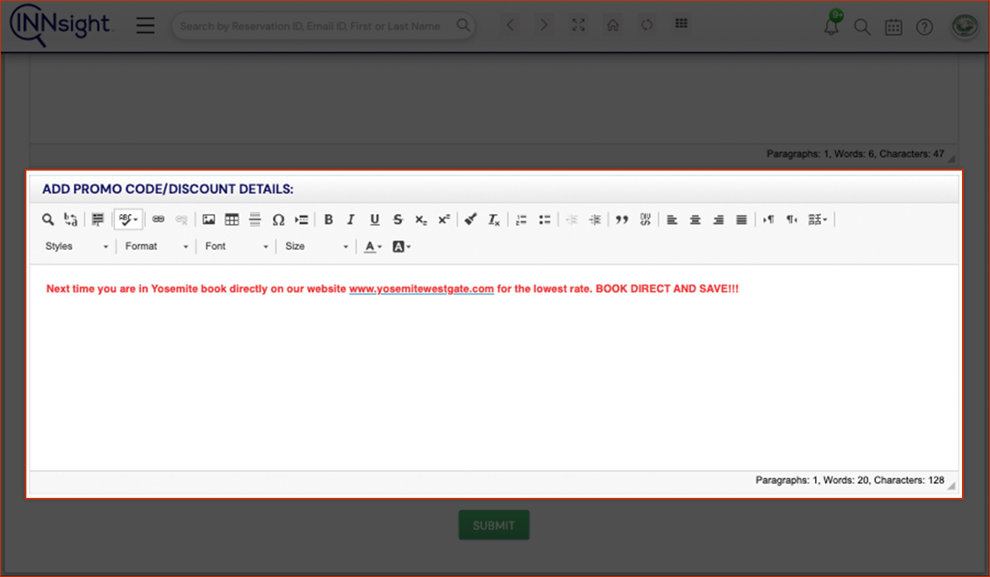Click the Increase Indent icon
Viewport: 990px width, 577px height.
point(595,219)
